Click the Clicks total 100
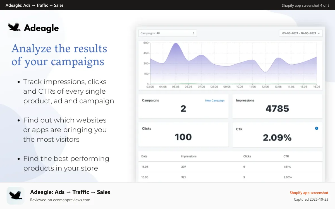 tap(183, 137)
